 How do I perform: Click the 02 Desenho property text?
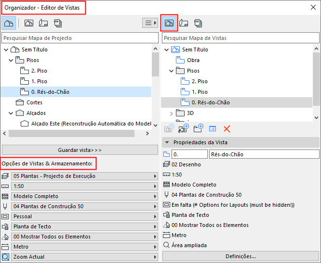[x=186, y=164]
